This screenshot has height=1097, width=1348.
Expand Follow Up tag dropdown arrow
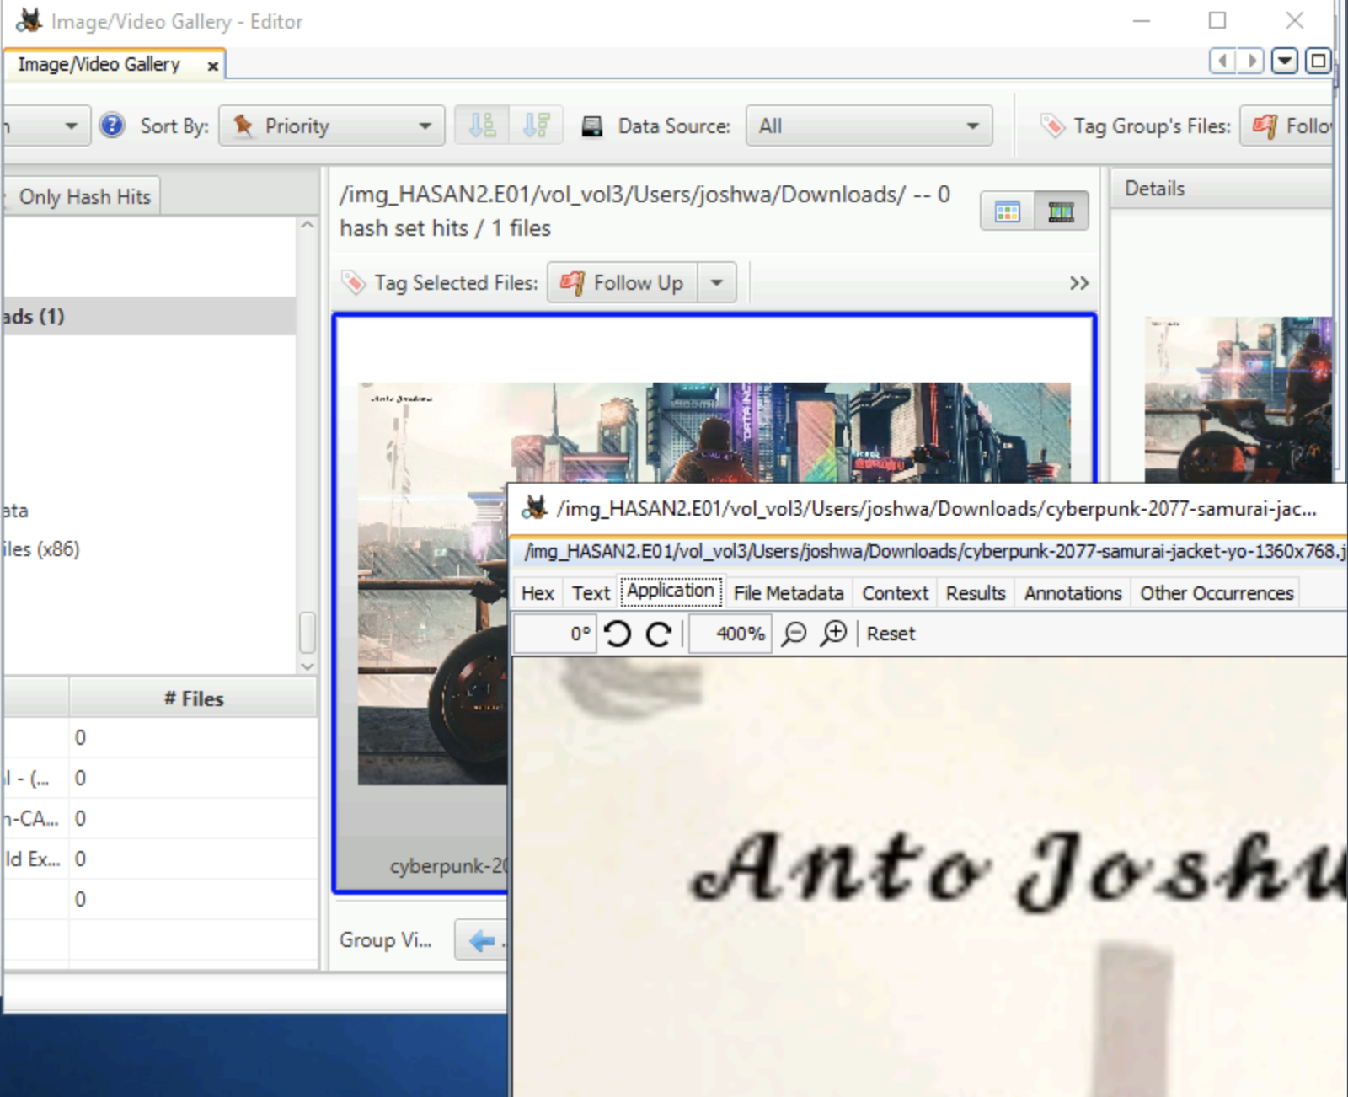pyautogui.click(x=717, y=282)
